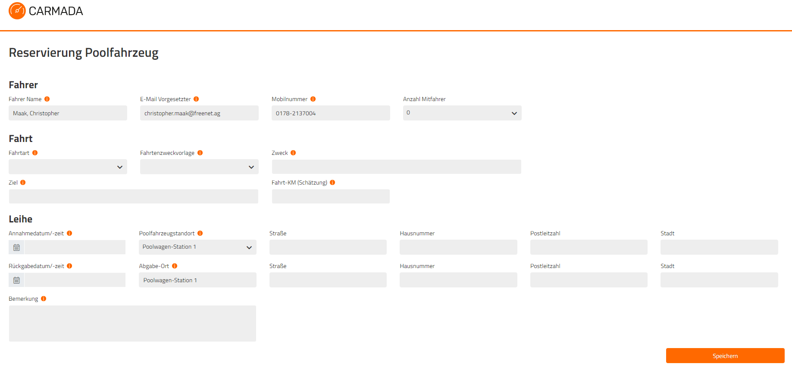Click the Reservierung Poolfahrzeug heading
This screenshot has height=370, width=792.
pyautogui.click(x=84, y=53)
